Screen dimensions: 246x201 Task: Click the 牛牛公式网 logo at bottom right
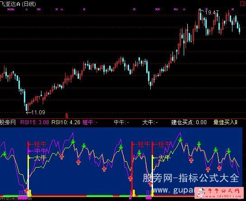tap(219, 193)
